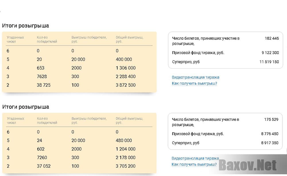Click the total winnings cell 2 288 400
Screen dimensions: 287x176
pyautogui.click(x=126, y=76)
